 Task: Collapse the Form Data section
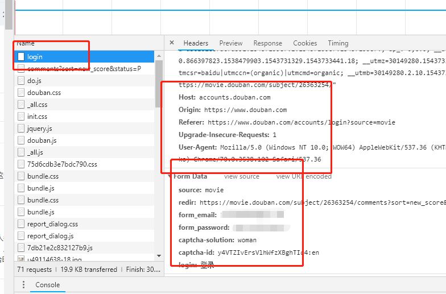pyautogui.click(x=170, y=176)
